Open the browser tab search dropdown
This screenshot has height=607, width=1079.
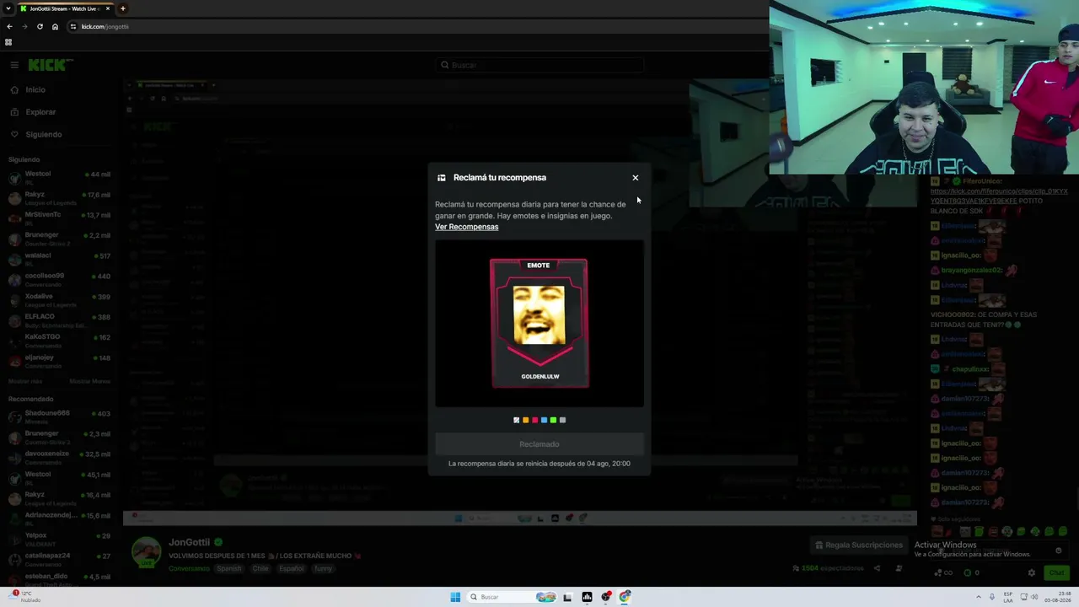pyautogui.click(x=8, y=8)
